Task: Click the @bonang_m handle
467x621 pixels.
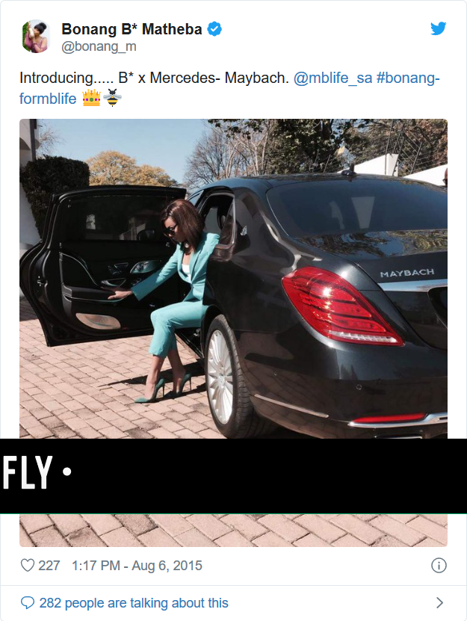Action: (99, 46)
